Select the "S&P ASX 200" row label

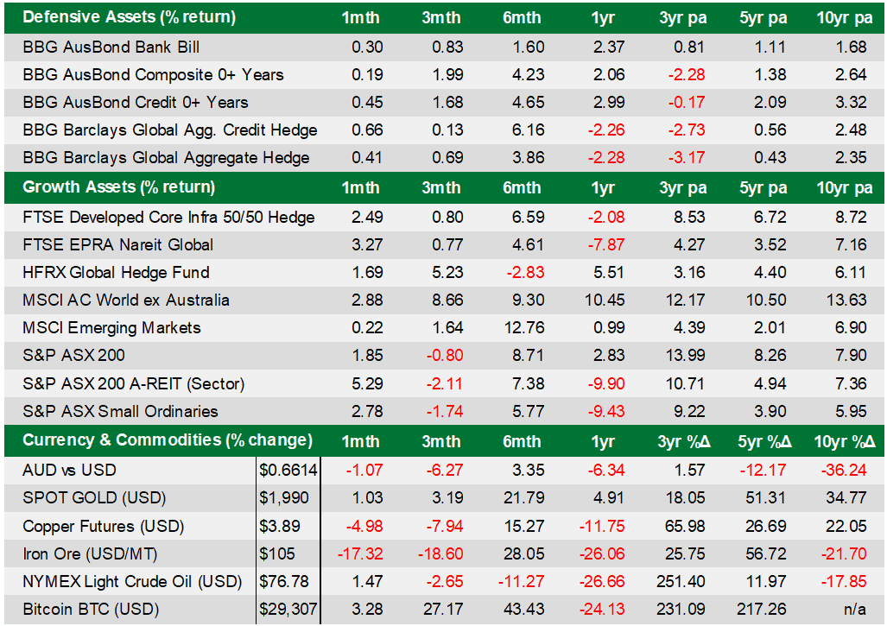tap(73, 356)
